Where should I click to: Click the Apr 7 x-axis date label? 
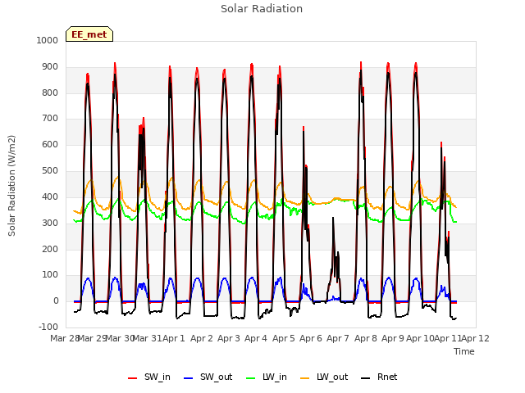click(338, 338)
